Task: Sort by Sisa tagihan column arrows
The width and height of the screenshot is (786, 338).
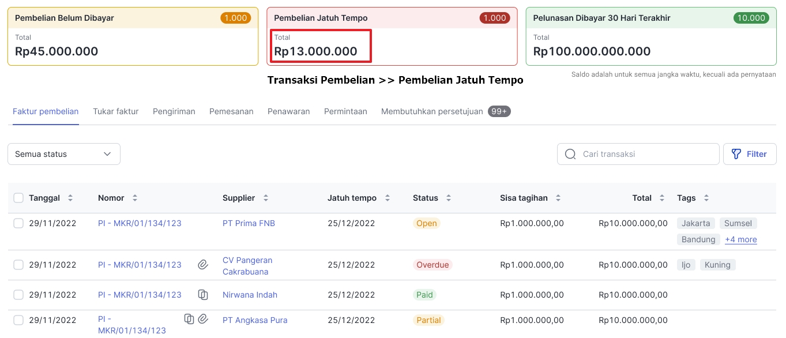Action: pyautogui.click(x=558, y=198)
